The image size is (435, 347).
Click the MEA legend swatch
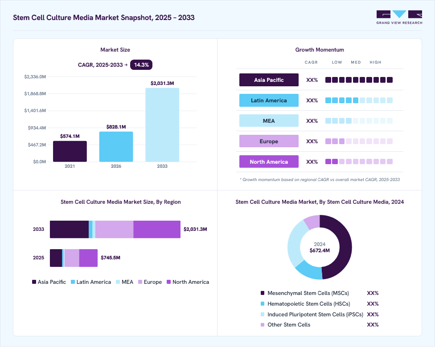click(x=118, y=282)
